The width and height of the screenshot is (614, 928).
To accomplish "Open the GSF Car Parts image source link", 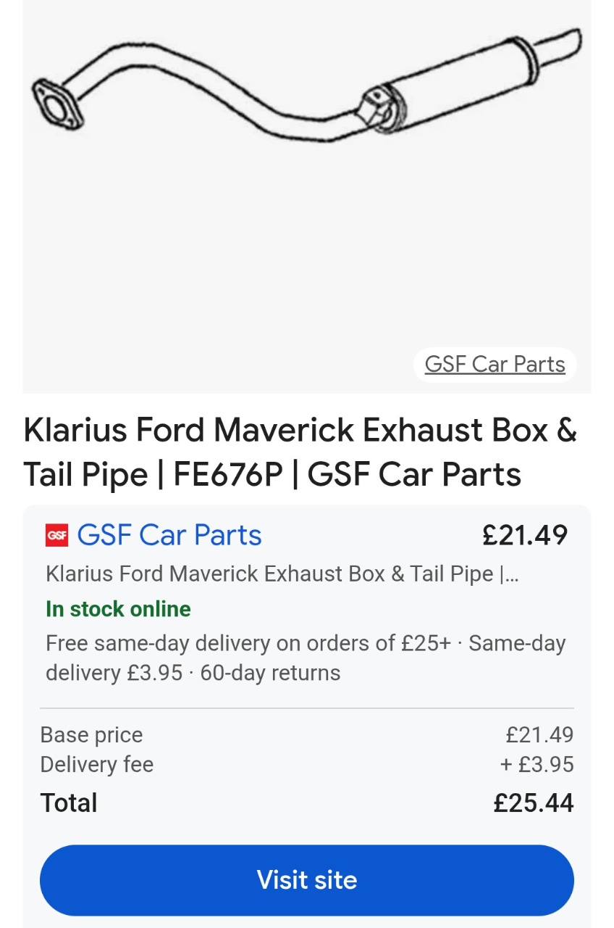I will click(x=495, y=364).
